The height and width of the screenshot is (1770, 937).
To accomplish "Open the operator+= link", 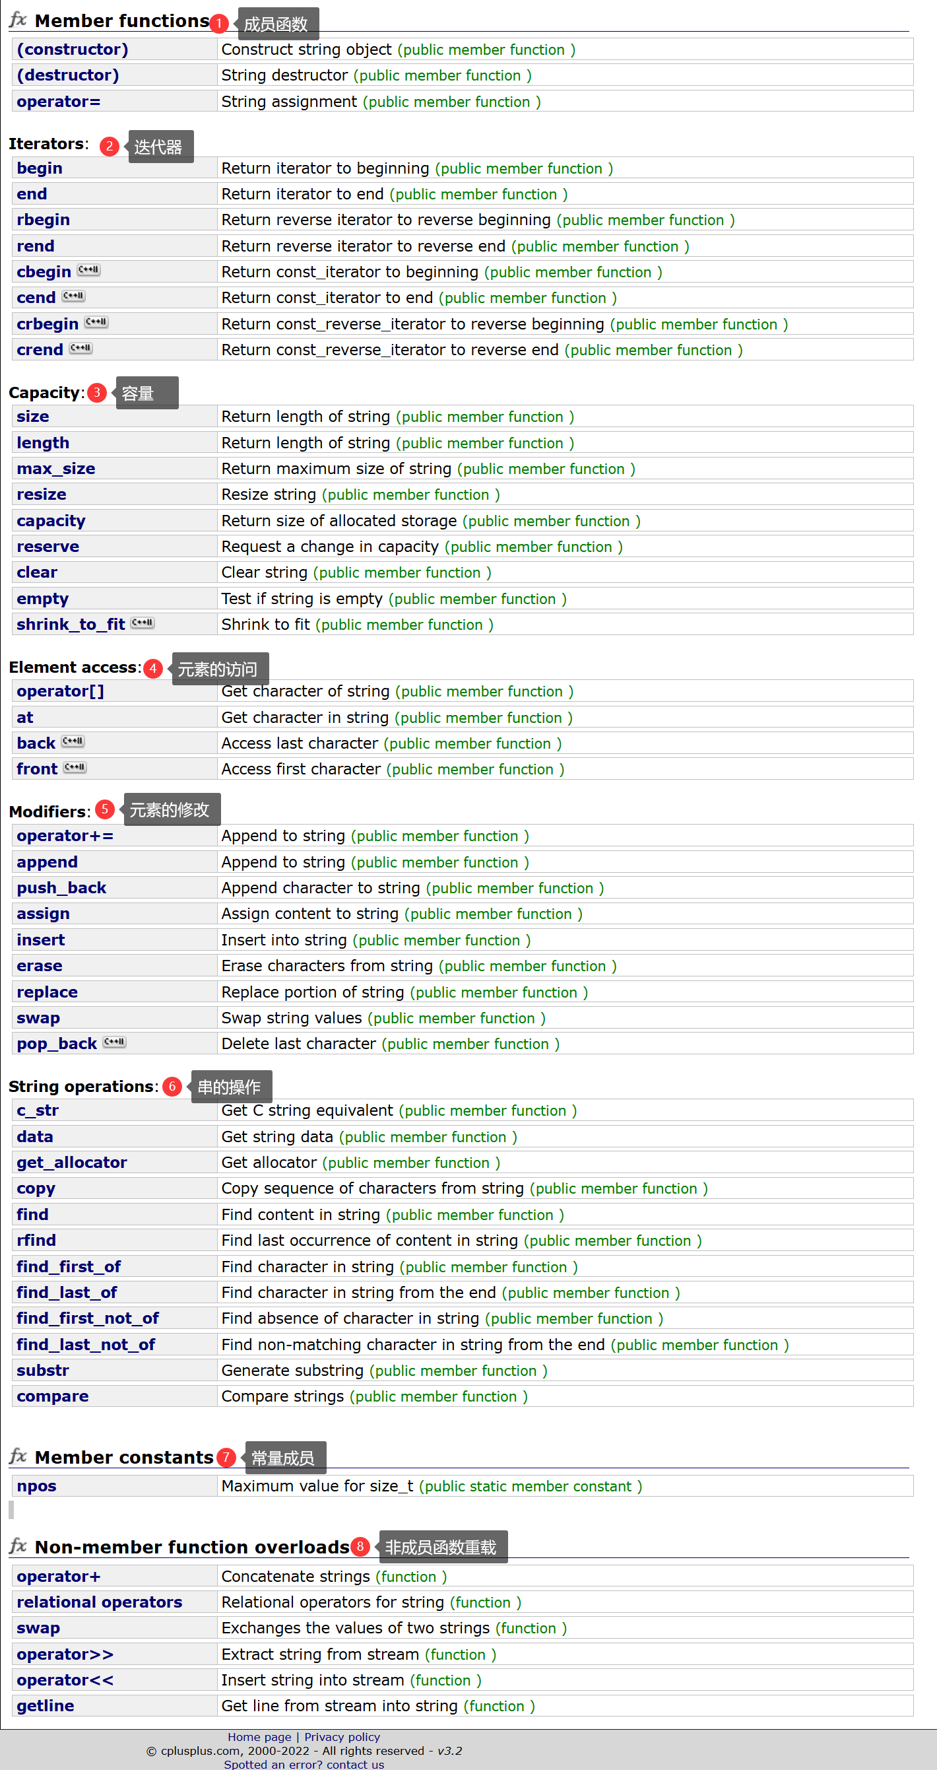I will click(x=65, y=836).
